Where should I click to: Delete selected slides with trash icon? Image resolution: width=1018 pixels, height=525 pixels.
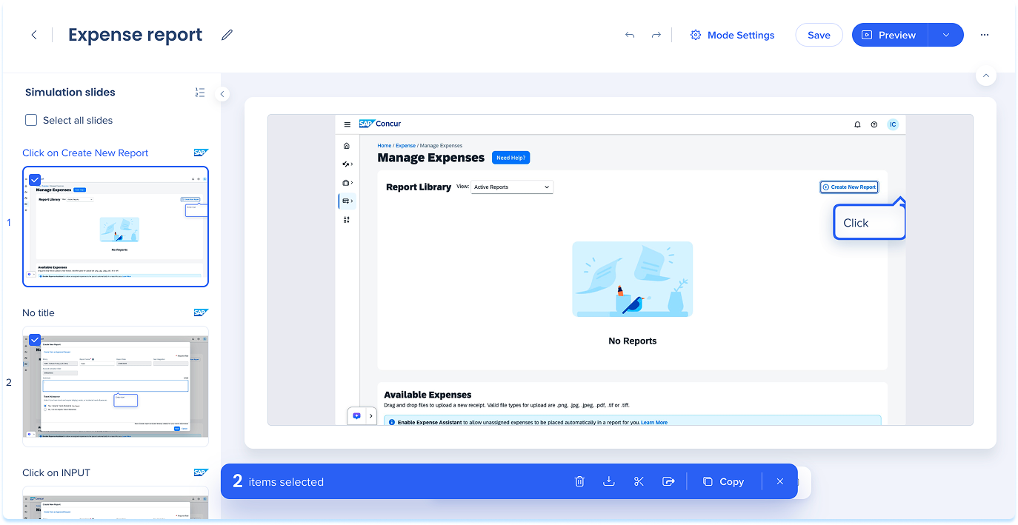click(579, 481)
